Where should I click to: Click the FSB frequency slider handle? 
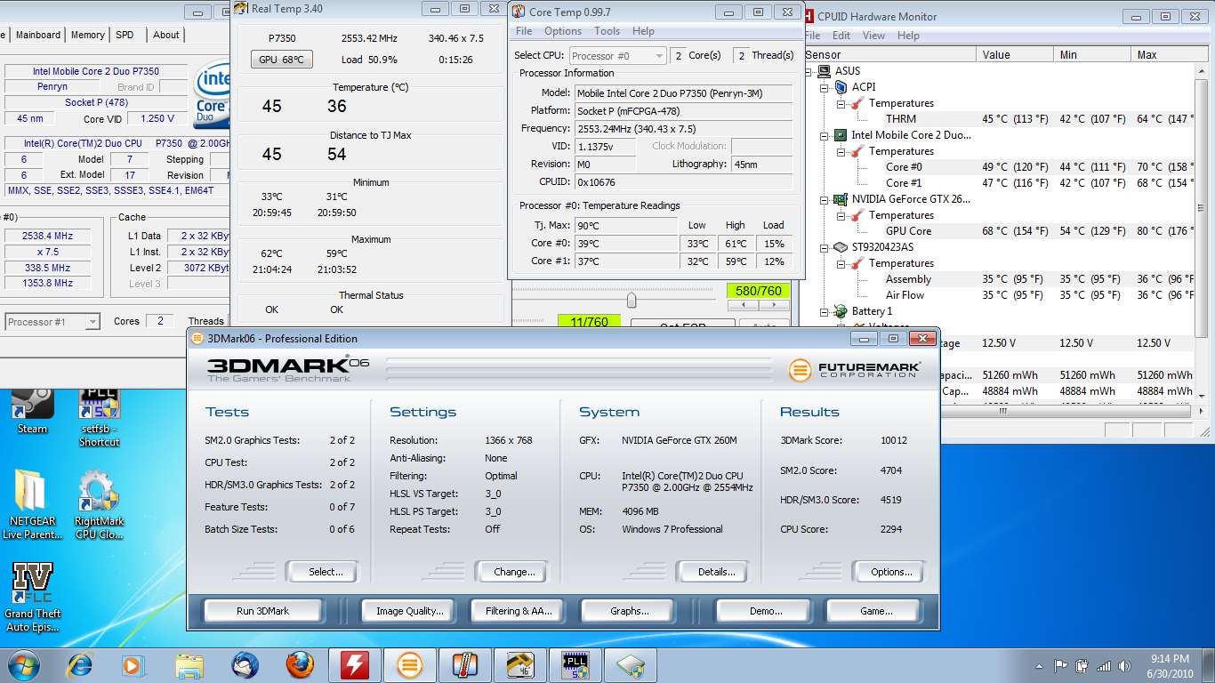[632, 301]
